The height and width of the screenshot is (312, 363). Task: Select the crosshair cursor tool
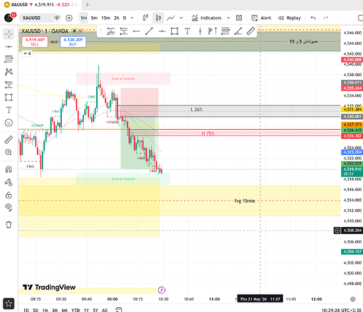[x=9, y=34]
